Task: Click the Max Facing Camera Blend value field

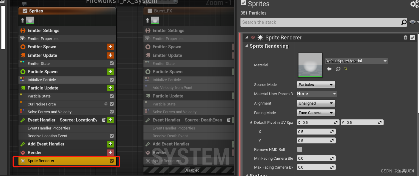Action: [316, 167]
